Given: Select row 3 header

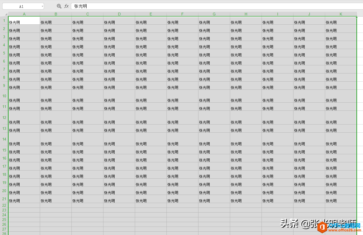Looking at the screenshot, I should (x=4, y=37).
